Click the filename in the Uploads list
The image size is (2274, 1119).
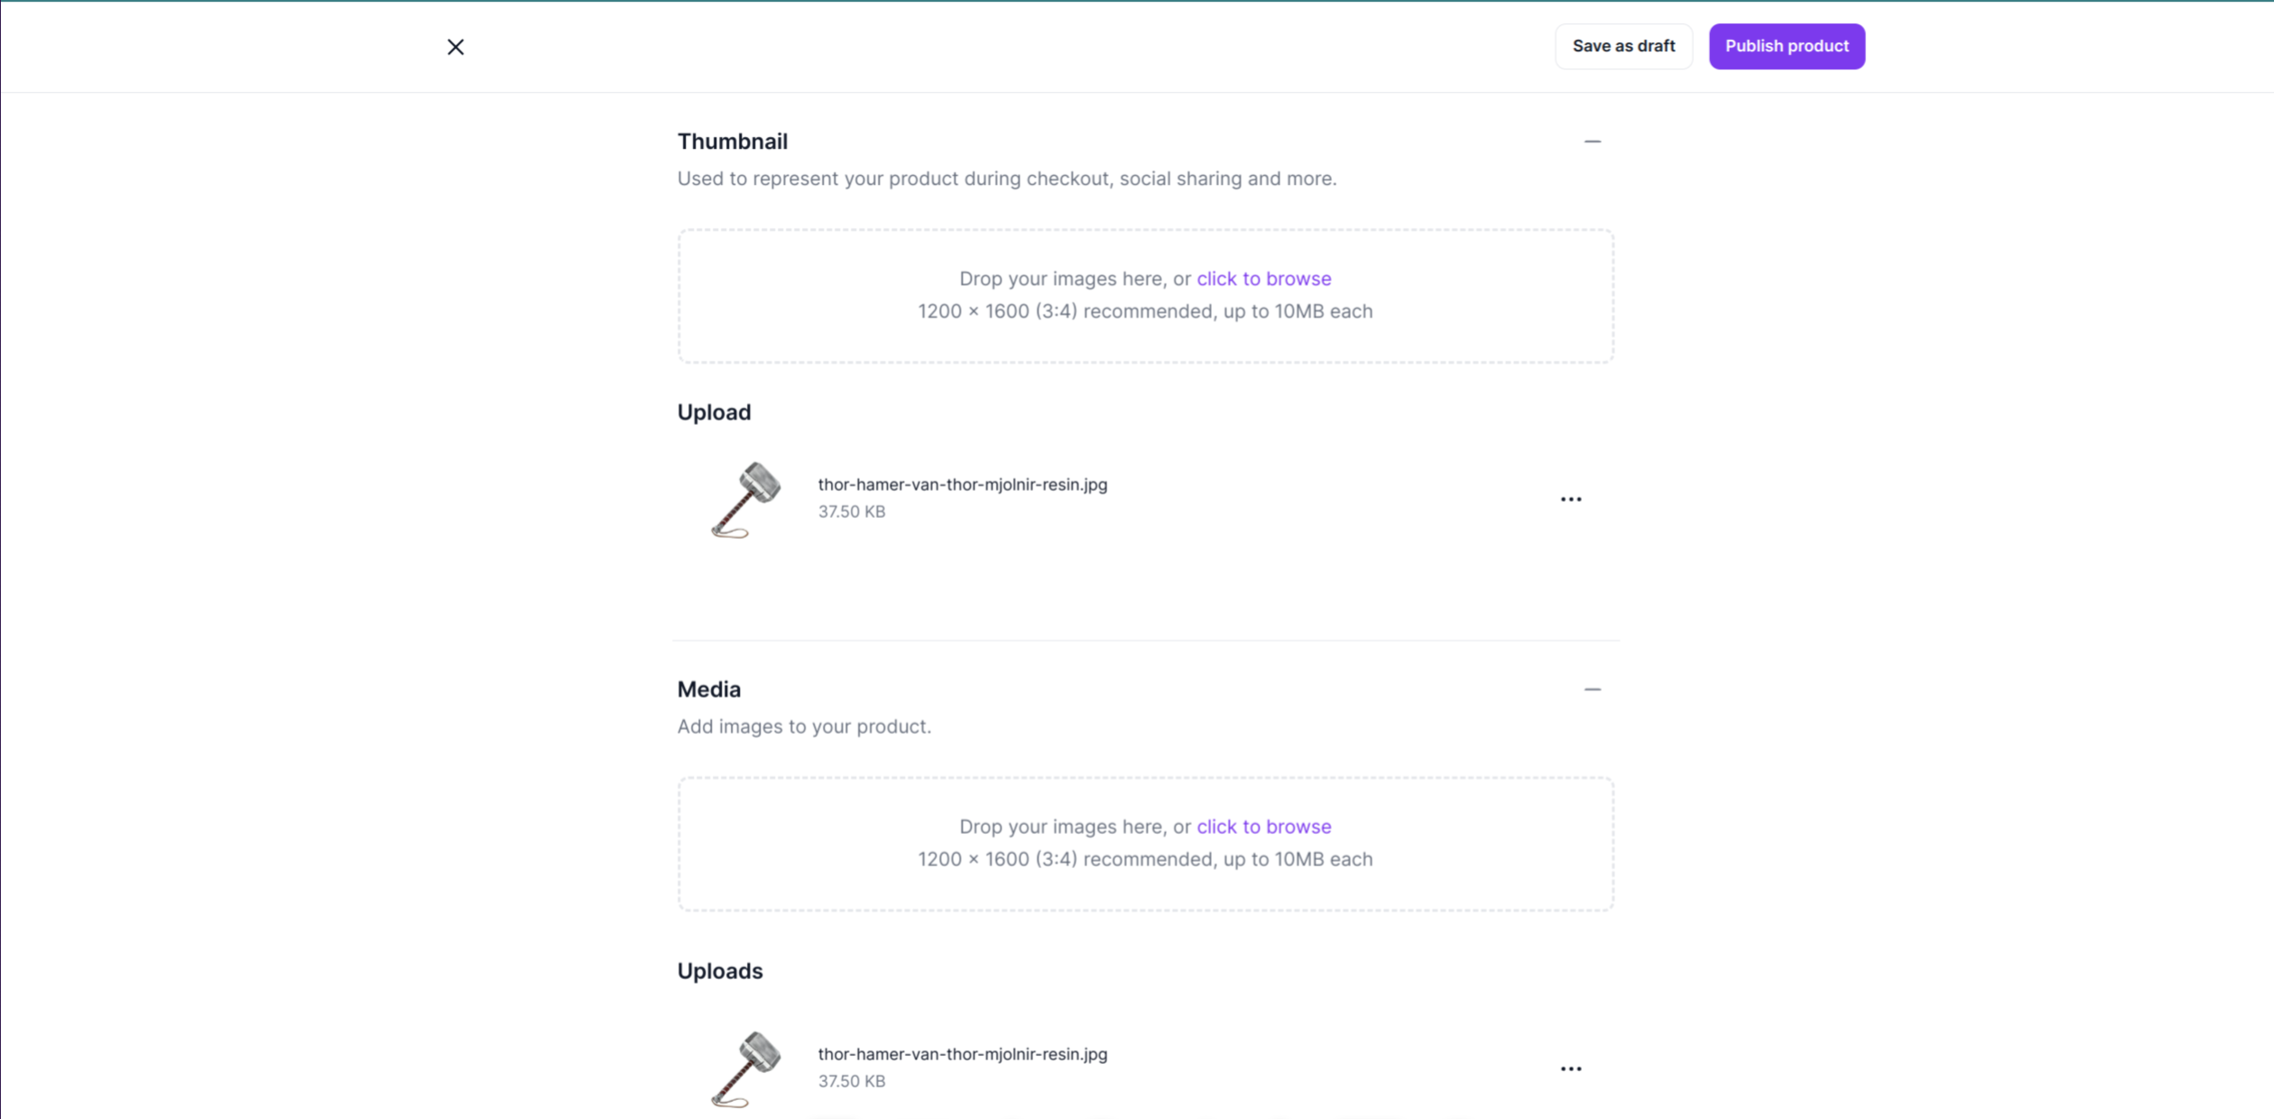[962, 1054]
